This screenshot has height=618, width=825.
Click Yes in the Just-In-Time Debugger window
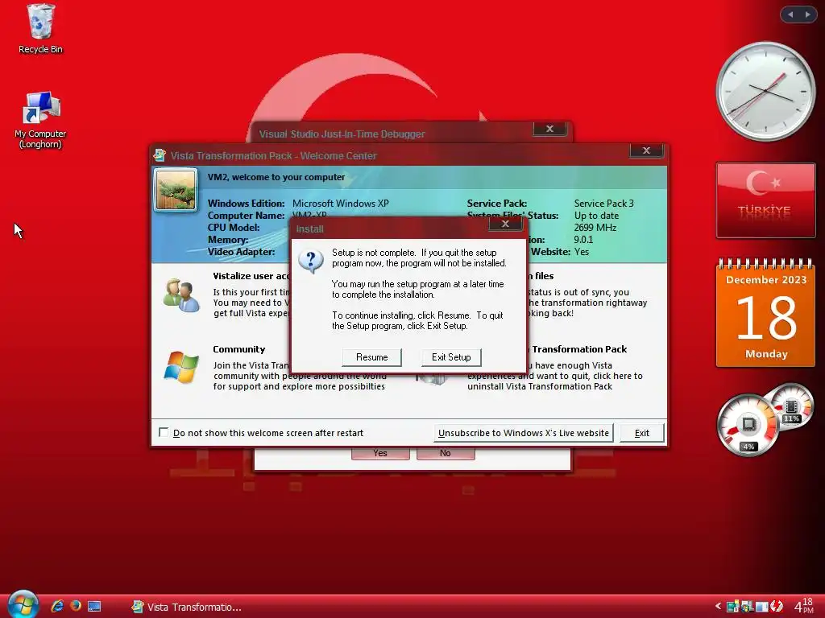tap(380, 453)
